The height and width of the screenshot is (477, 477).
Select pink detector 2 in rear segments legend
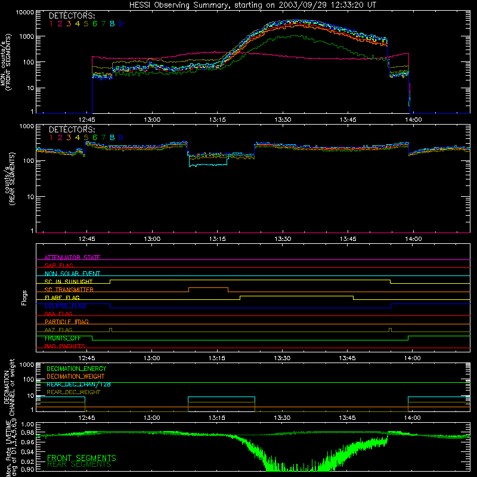pos(60,138)
